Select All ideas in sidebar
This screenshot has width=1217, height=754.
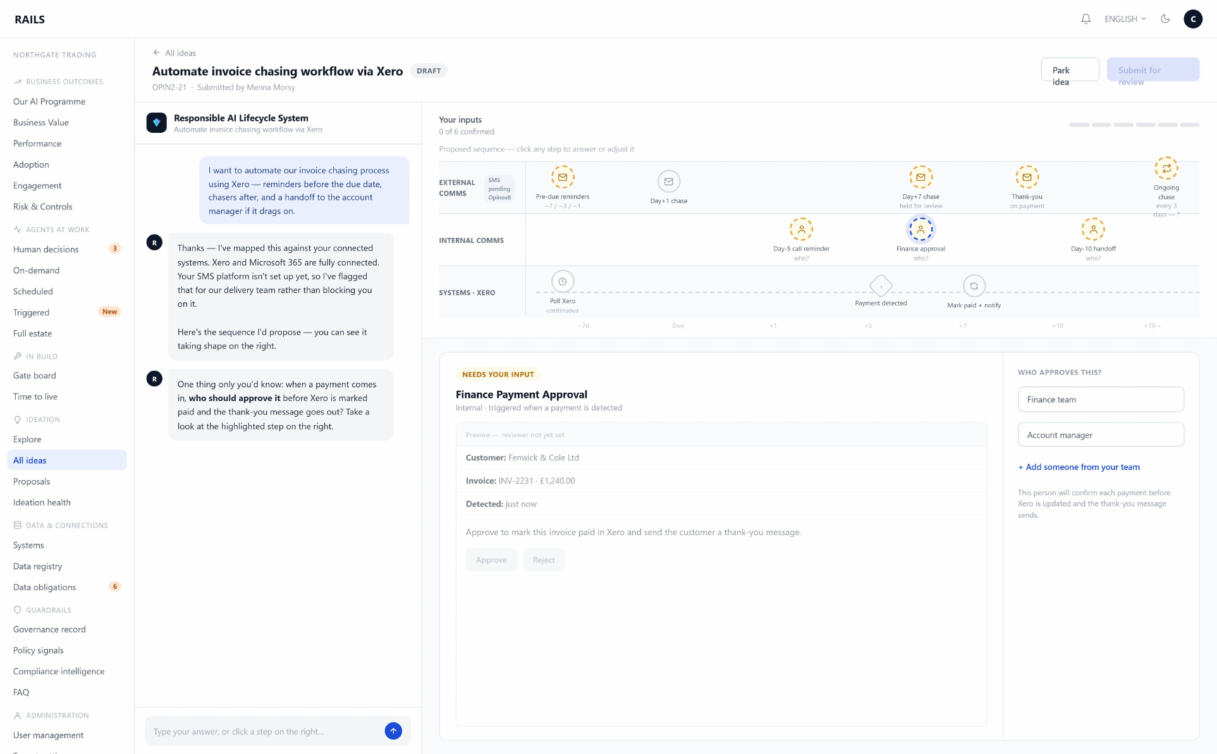click(66, 460)
